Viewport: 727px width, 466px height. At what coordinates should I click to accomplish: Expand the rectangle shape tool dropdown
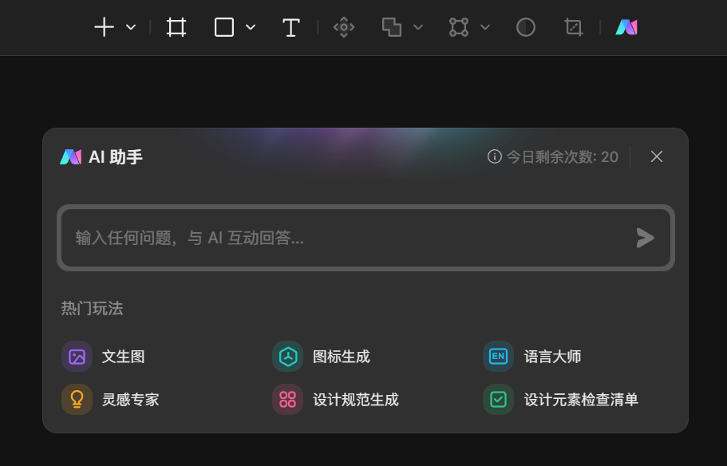(251, 27)
